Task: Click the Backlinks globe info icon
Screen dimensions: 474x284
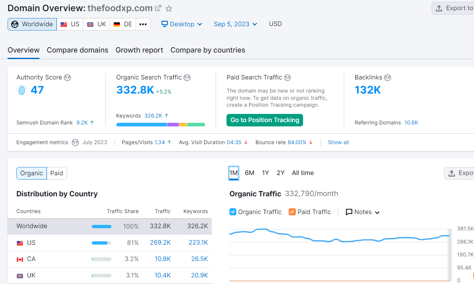Action: coord(388,77)
